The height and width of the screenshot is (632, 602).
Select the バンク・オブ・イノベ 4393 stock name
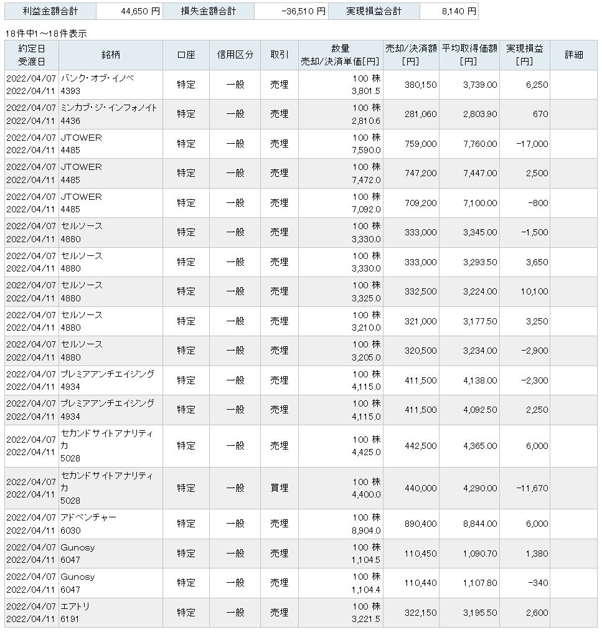coord(97,85)
